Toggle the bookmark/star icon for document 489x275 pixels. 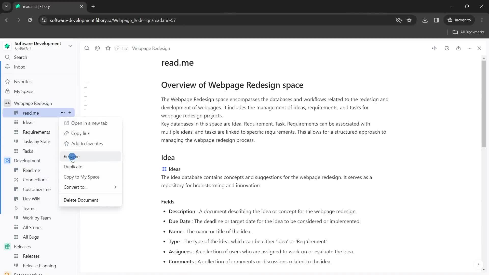coord(108,48)
